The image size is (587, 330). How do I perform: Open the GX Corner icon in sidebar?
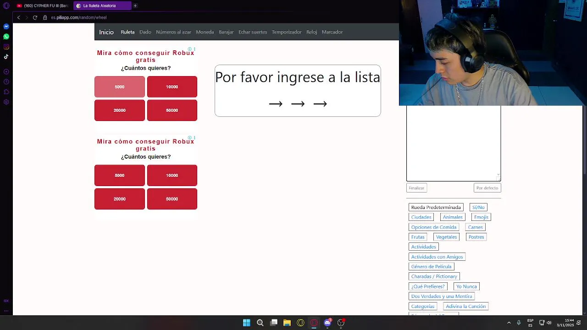[6, 301]
